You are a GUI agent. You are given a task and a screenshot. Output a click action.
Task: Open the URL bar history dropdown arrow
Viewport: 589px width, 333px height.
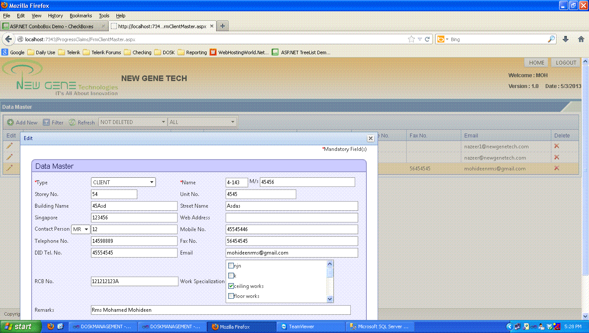[x=420, y=39]
